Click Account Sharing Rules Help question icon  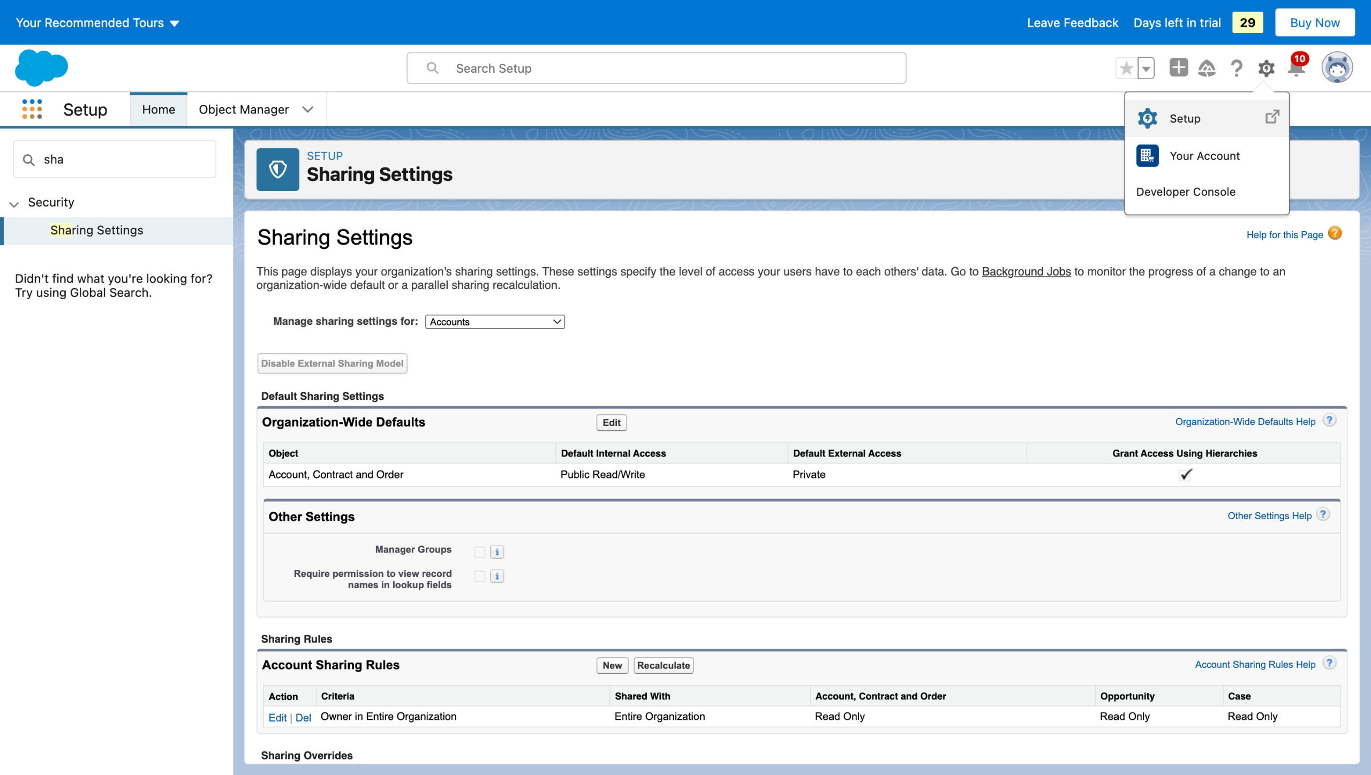point(1329,664)
